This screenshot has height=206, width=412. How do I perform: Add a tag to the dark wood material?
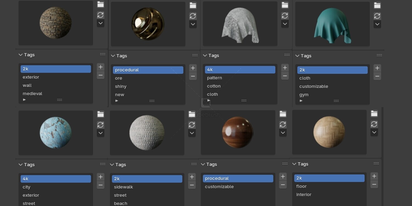283,177
